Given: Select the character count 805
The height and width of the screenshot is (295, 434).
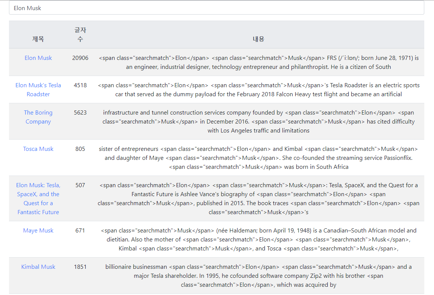Looking at the screenshot, I should point(80,149).
